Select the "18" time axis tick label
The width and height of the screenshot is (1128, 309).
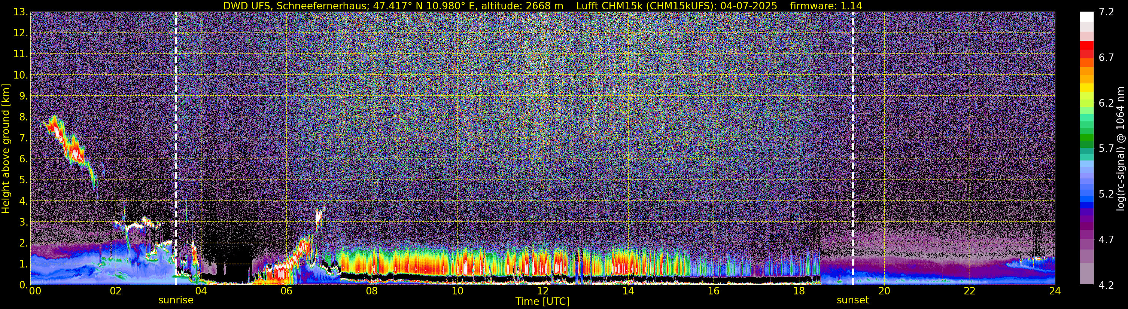[799, 291]
